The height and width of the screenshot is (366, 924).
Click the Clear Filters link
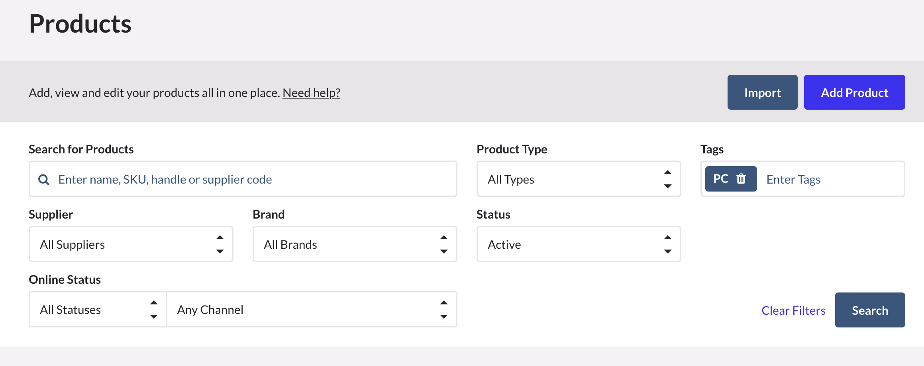pyautogui.click(x=793, y=310)
